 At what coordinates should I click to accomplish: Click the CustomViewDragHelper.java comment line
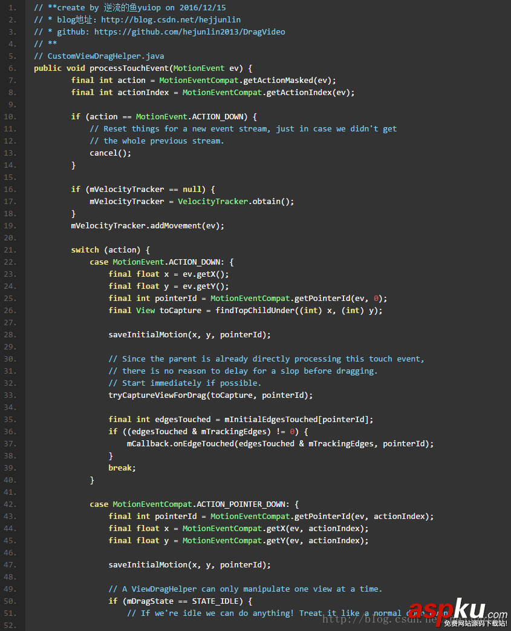[x=99, y=56]
